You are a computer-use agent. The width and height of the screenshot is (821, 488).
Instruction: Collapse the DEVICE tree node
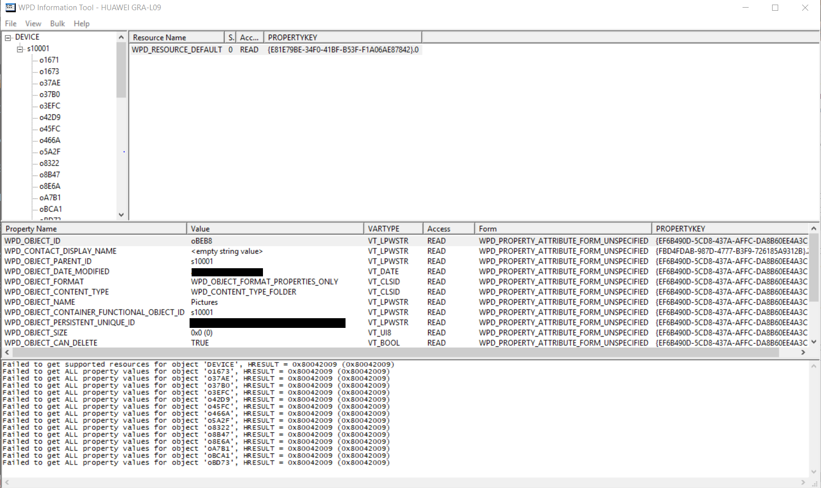[x=8, y=38]
